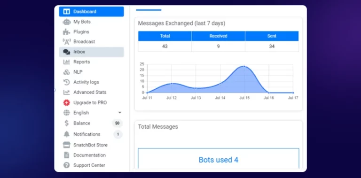Open the Dashboard menu item
This screenshot has height=178, width=361.
(x=91, y=11)
